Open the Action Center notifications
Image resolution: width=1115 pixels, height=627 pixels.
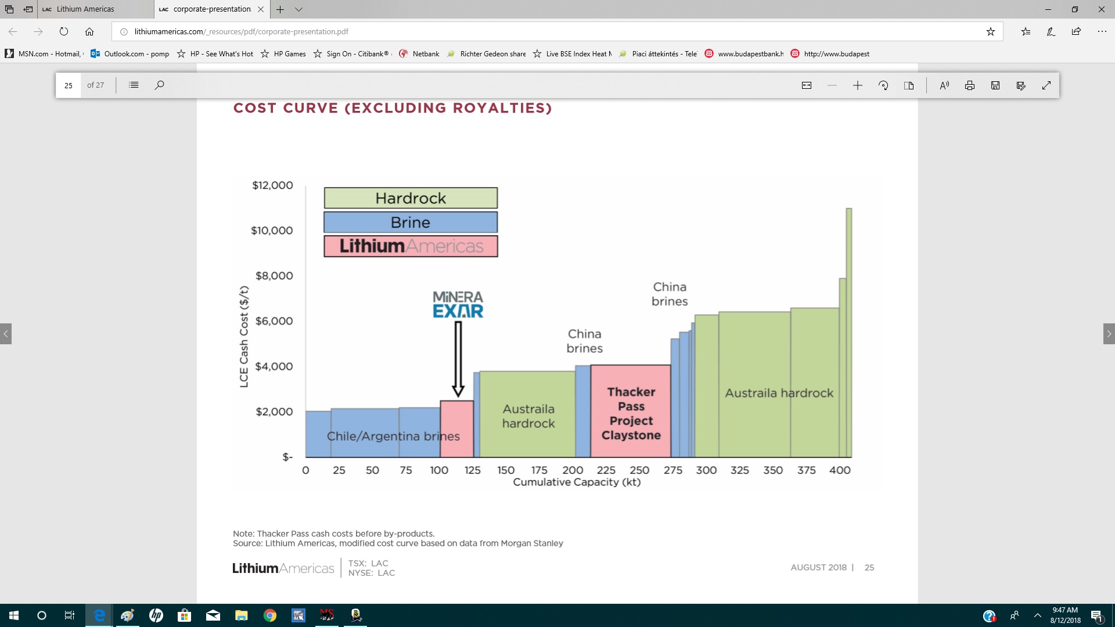tap(1097, 616)
